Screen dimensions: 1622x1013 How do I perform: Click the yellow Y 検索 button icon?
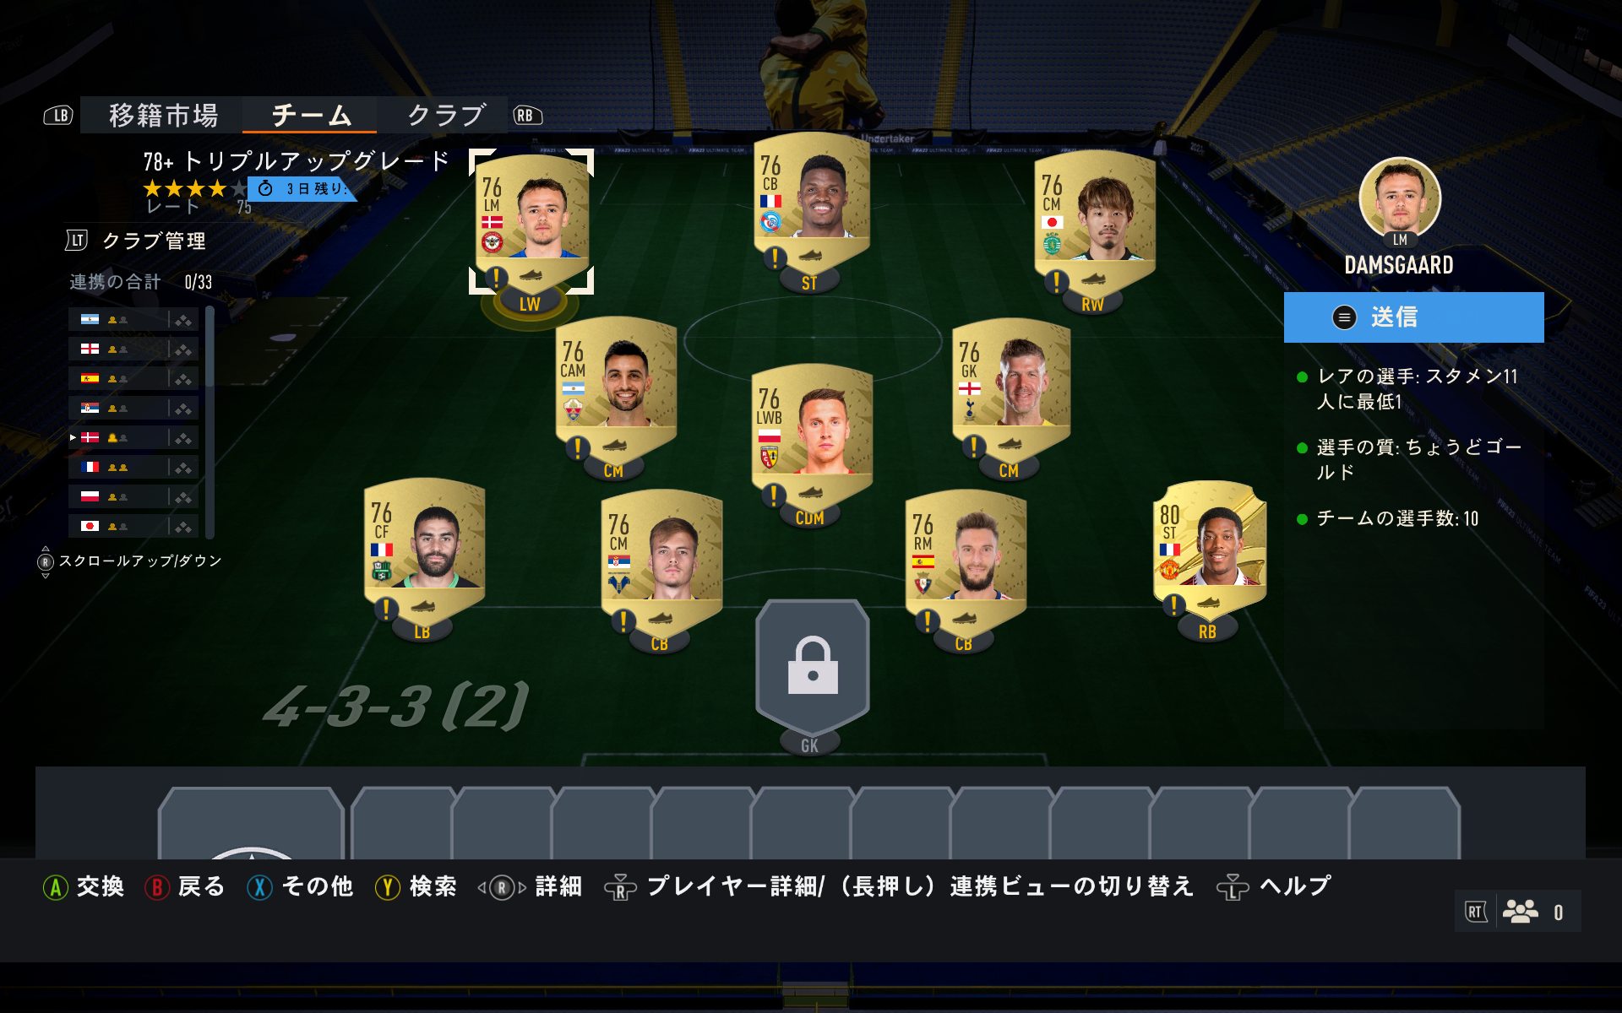[388, 887]
